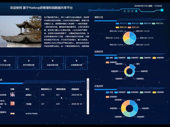
Task: Click the 群主 column header
Action: [x=27, y=89]
